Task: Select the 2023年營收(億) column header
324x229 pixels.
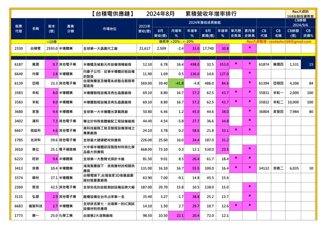Action: coord(144,29)
